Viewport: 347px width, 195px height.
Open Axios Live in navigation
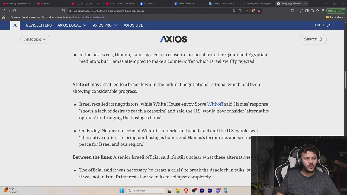(133, 25)
